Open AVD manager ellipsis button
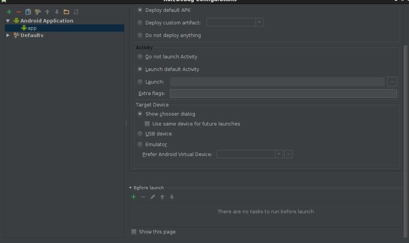409x243 pixels. 288,154
